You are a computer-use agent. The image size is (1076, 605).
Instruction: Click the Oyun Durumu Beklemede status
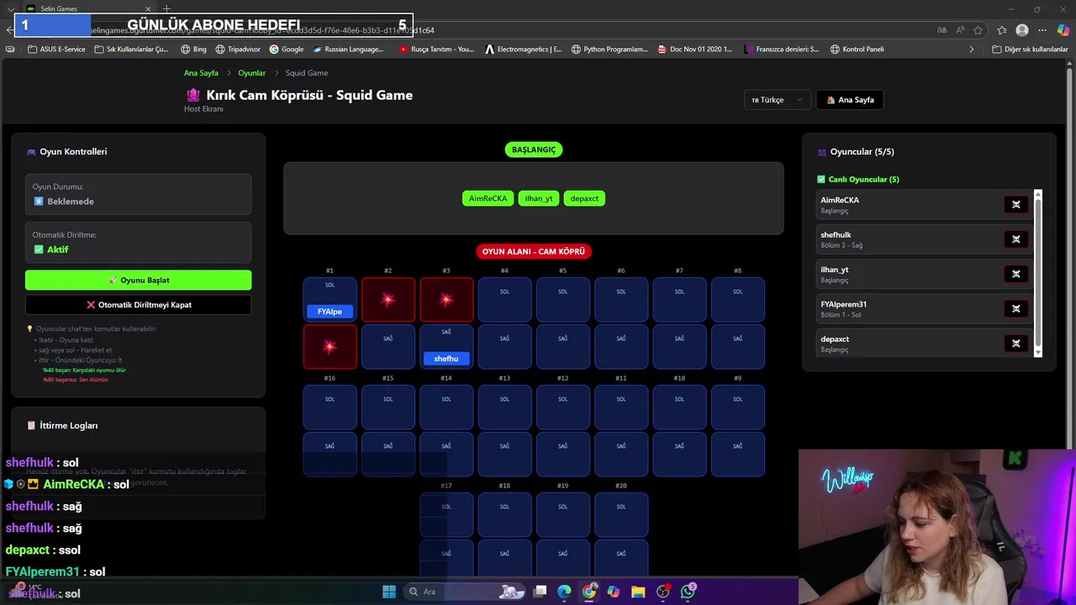(x=138, y=194)
